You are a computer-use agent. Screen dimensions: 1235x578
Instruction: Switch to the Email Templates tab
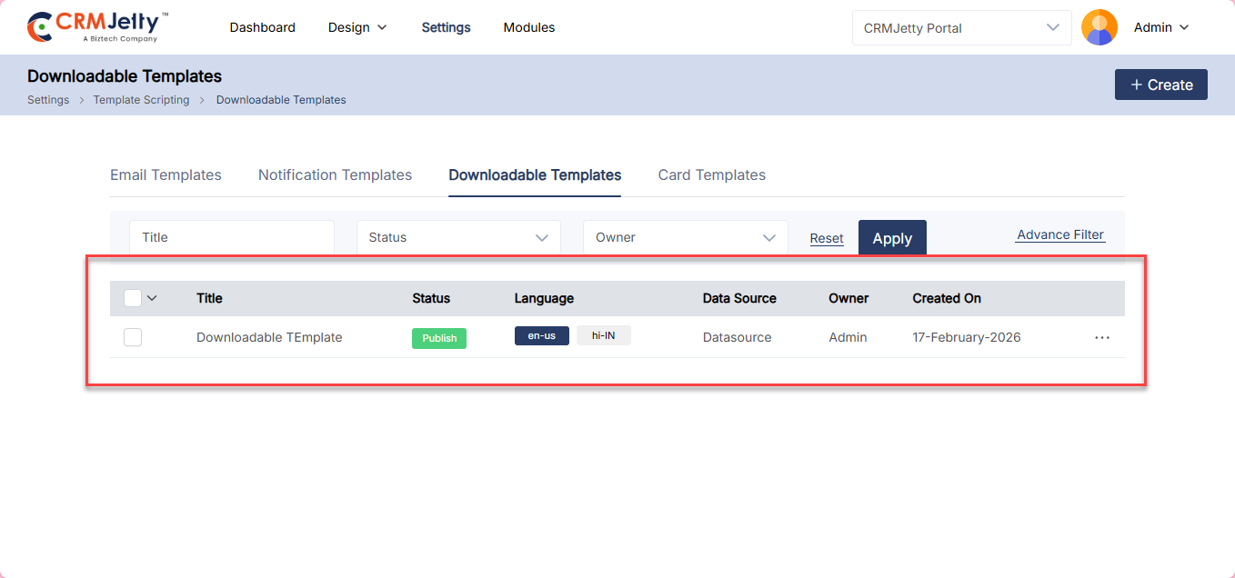click(166, 174)
